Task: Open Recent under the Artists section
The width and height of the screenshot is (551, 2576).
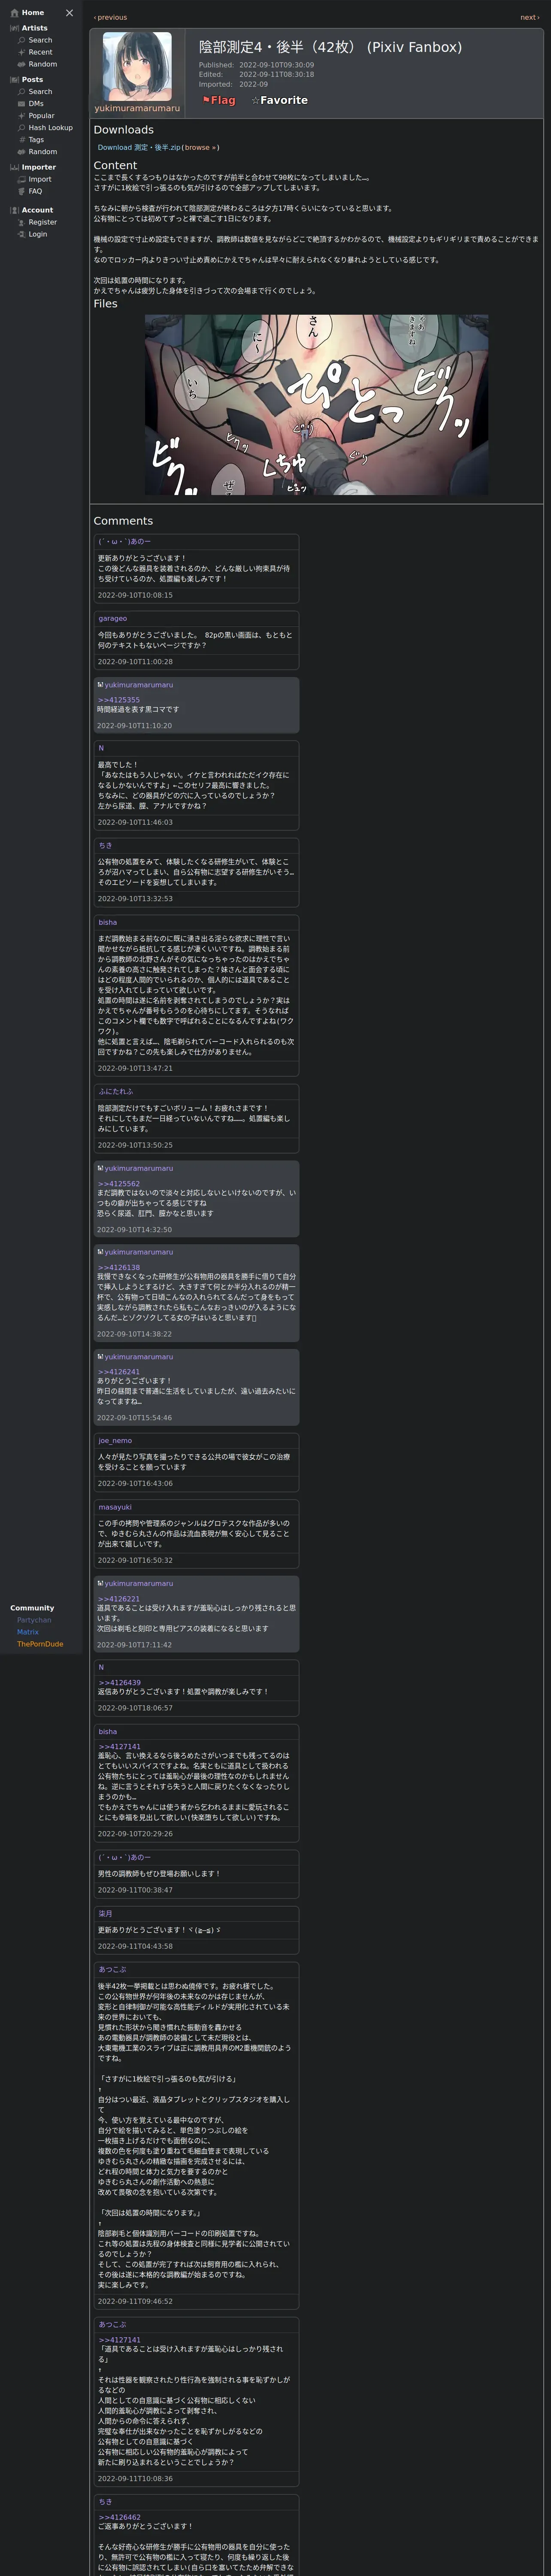Action: point(40,52)
